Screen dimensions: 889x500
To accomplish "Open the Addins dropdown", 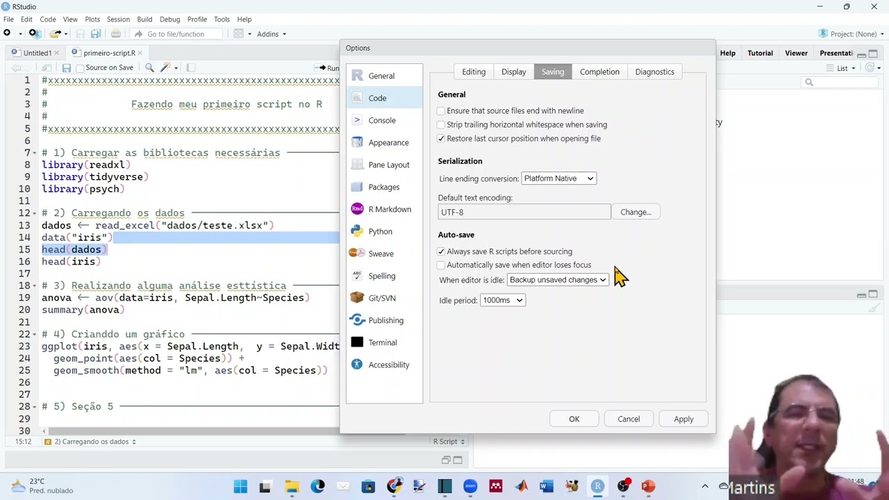I will (x=271, y=34).
